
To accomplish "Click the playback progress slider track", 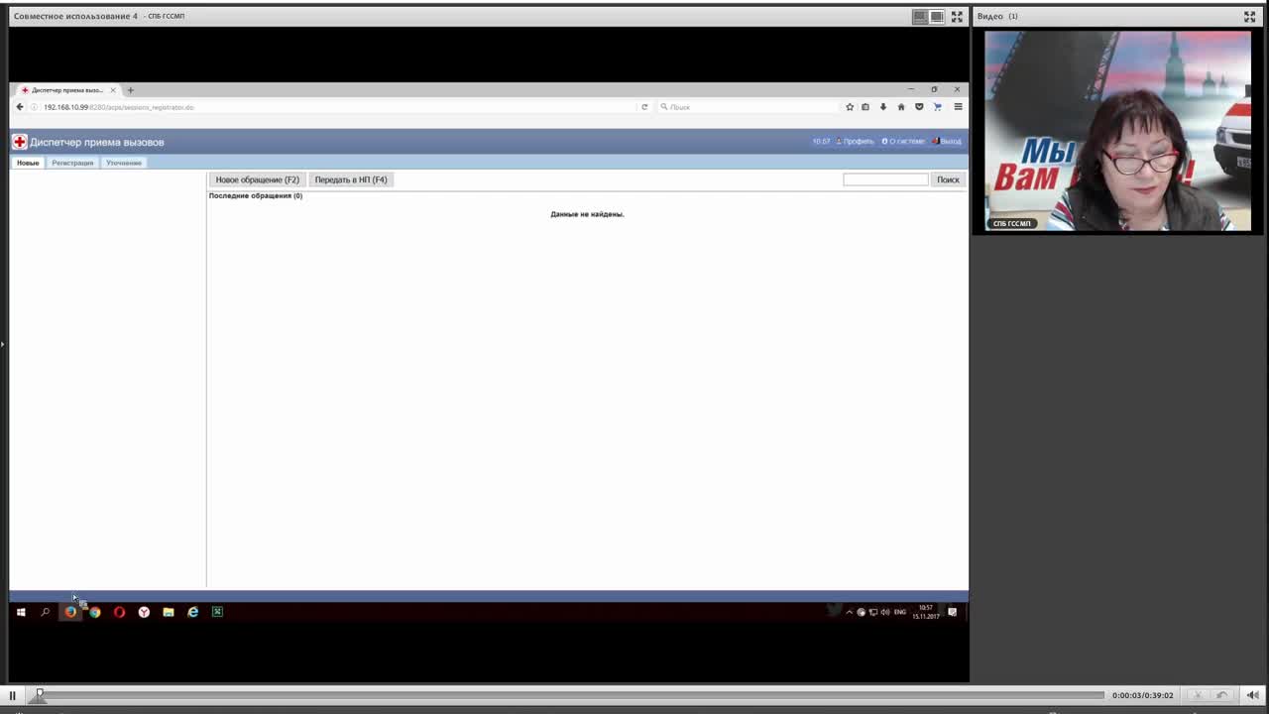I will point(570,695).
